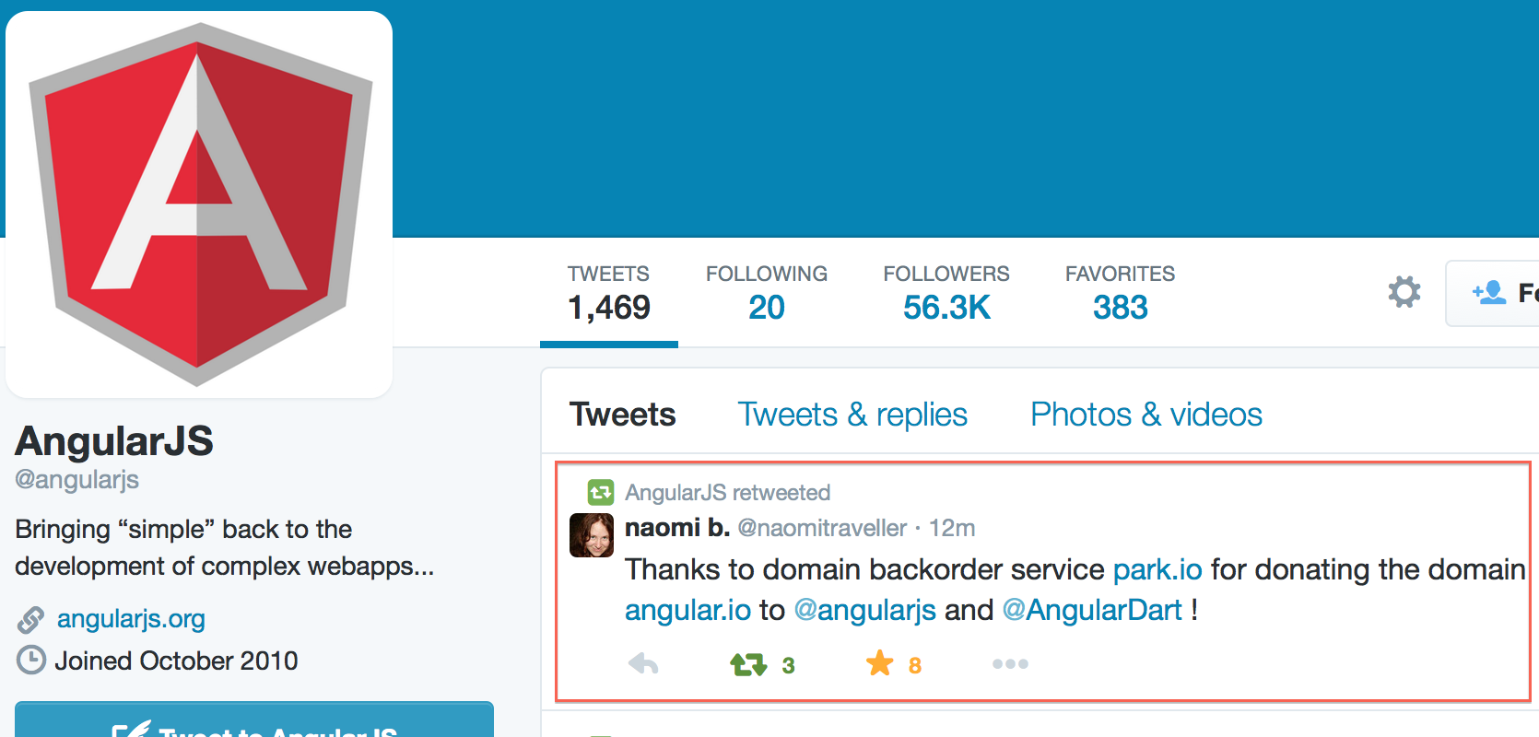This screenshot has height=737, width=1539.
Task: Click the @naomitraveller handle
Action: point(822,528)
